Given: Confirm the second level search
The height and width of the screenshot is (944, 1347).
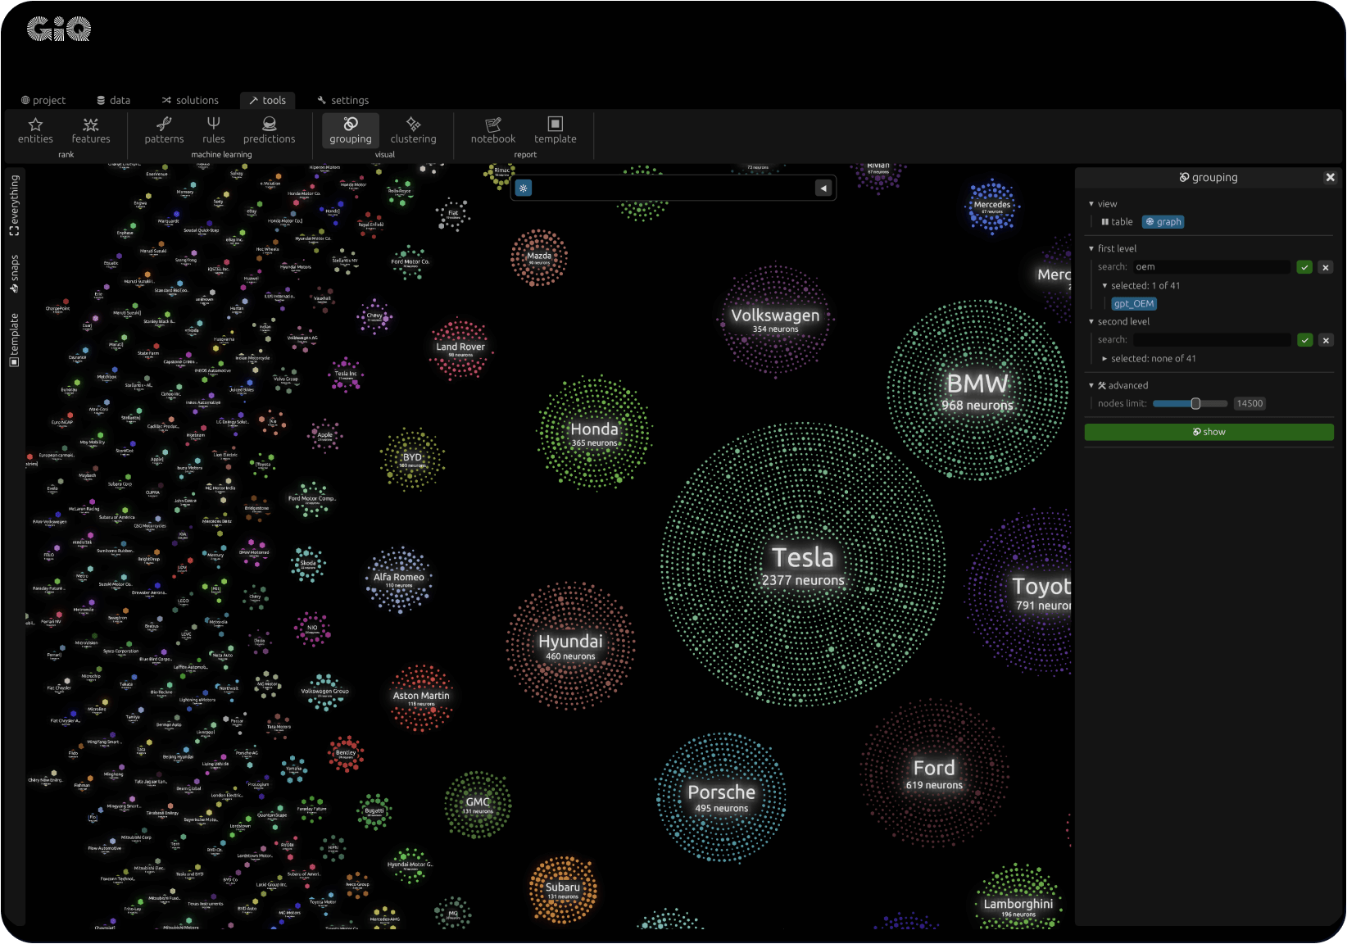Looking at the screenshot, I should point(1305,340).
